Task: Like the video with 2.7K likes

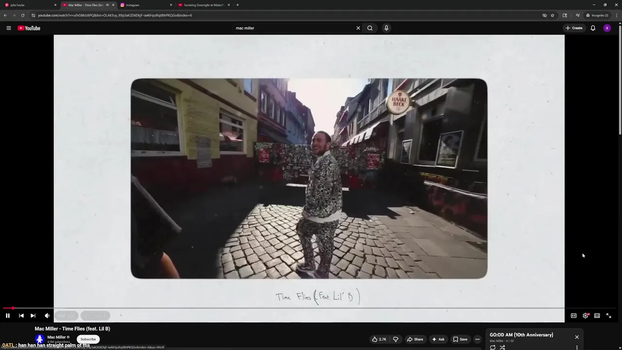Action: [379, 339]
